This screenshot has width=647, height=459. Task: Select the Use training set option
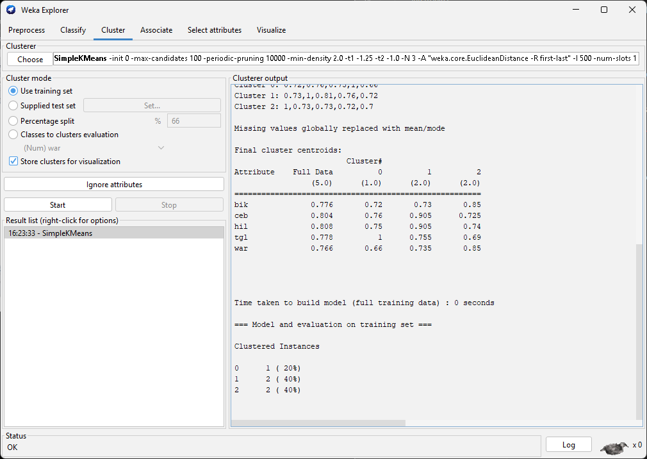click(x=13, y=91)
